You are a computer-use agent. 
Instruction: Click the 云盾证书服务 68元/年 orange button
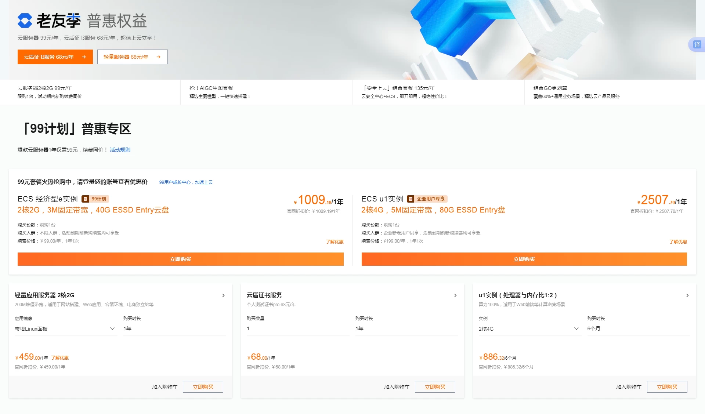point(55,57)
